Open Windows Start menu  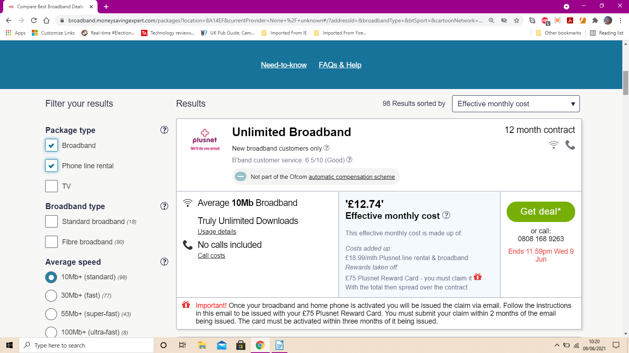click(9, 345)
